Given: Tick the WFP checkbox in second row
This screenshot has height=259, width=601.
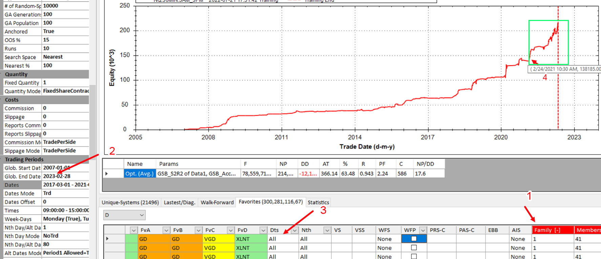Looking at the screenshot, I should point(414,248).
